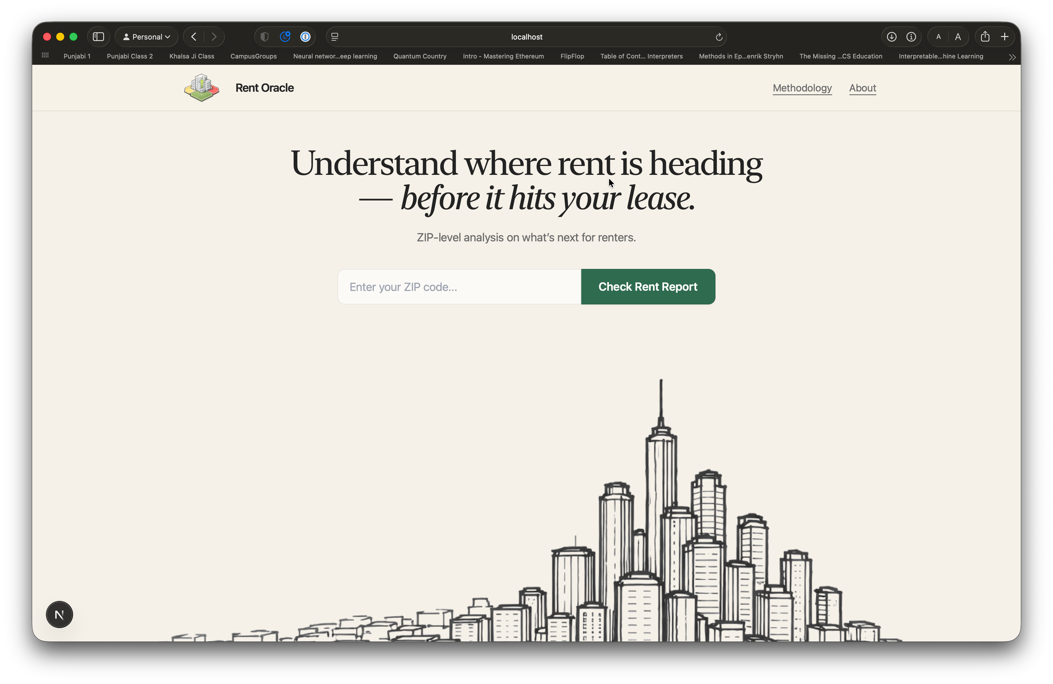
Task: Click the localhost address bar
Action: pyautogui.click(x=526, y=37)
